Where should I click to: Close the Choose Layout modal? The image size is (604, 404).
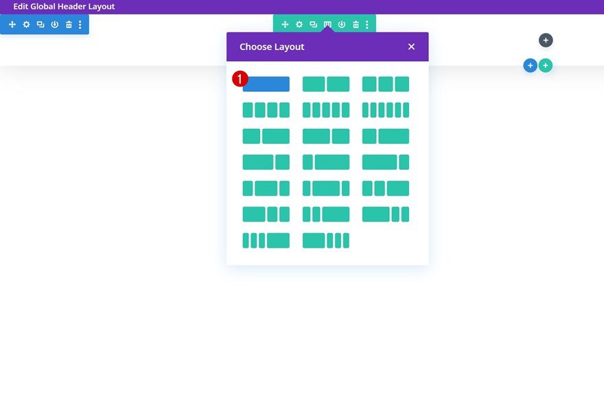coord(411,46)
